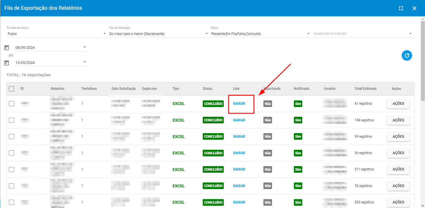The image size is (425, 208).
Task: Click Sim badge in 36 registros row
Action: coord(298,153)
